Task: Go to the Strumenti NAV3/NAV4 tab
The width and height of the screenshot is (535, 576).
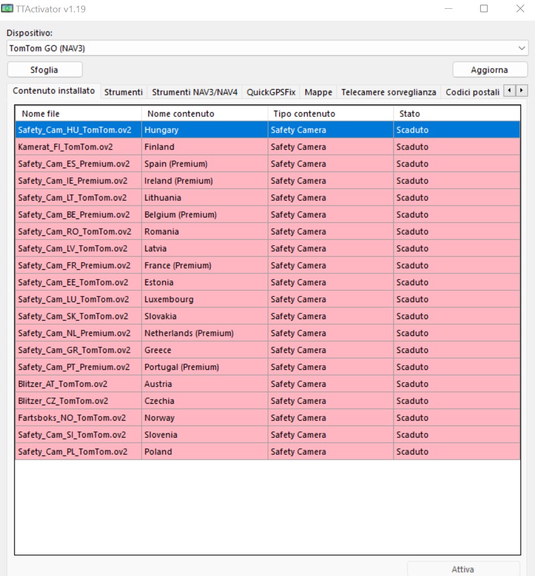Action: tap(195, 92)
